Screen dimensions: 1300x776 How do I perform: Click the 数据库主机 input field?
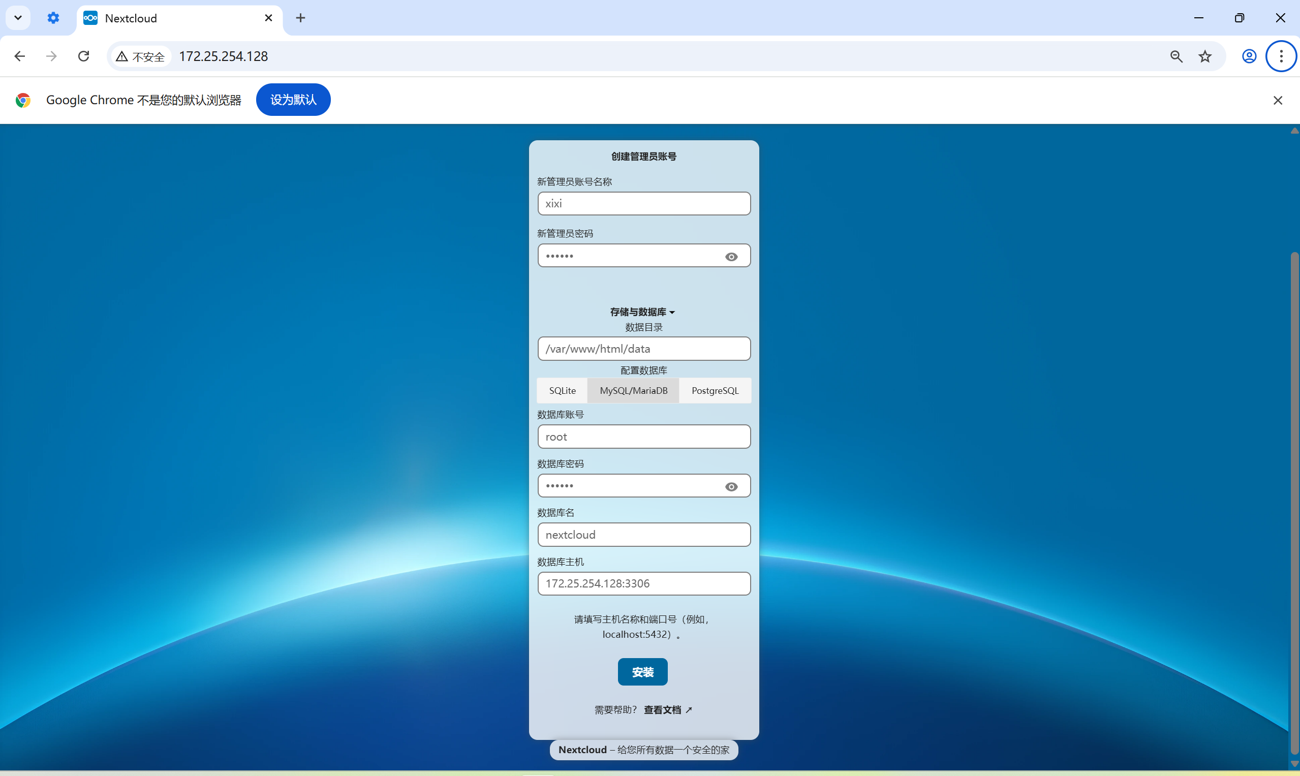click(x=644, y=583)
